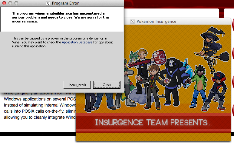
Task: Click the Program Error window title text
Action: (65, 3)
